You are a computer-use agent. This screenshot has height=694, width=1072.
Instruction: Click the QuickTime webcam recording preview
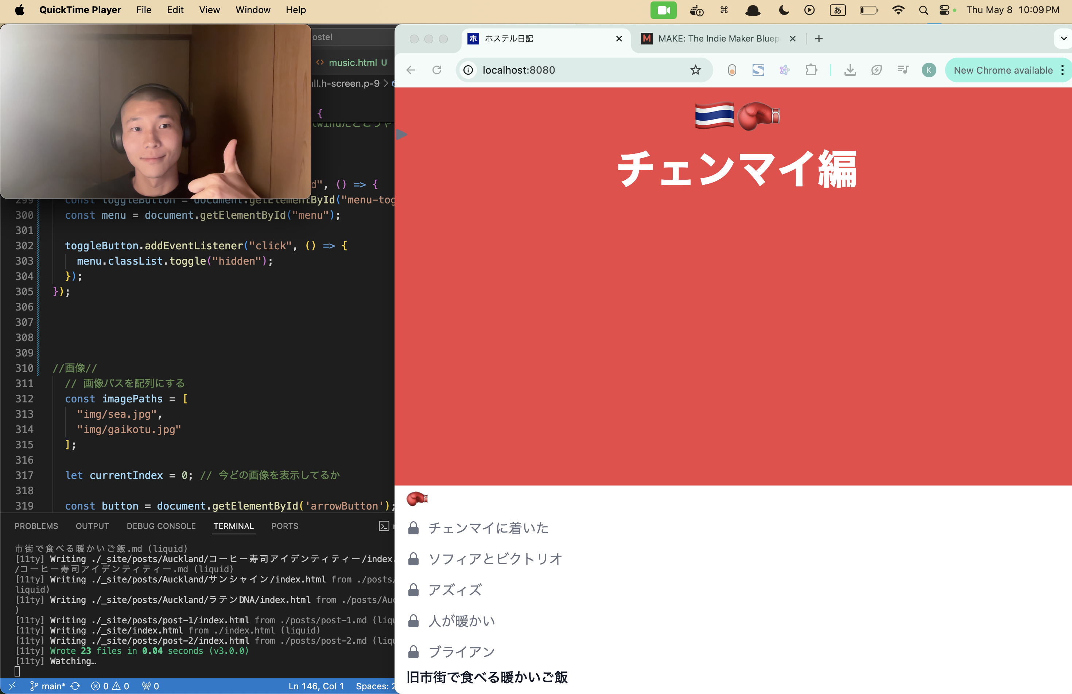point(155,111)
